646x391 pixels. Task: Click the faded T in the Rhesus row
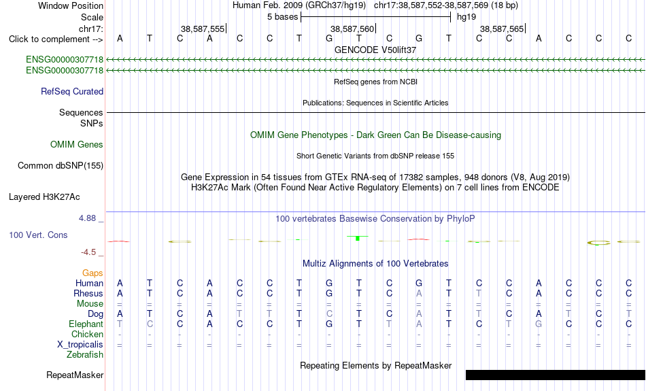pos(479,293)
